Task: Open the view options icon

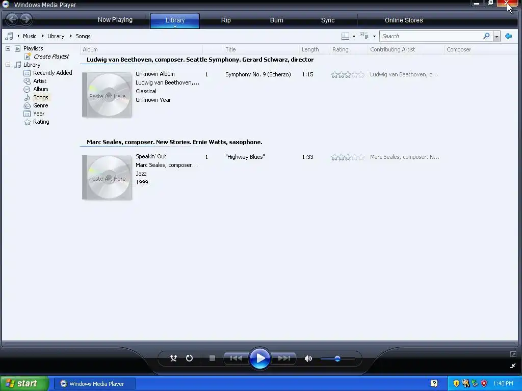Action: click(x=364, y=36)
